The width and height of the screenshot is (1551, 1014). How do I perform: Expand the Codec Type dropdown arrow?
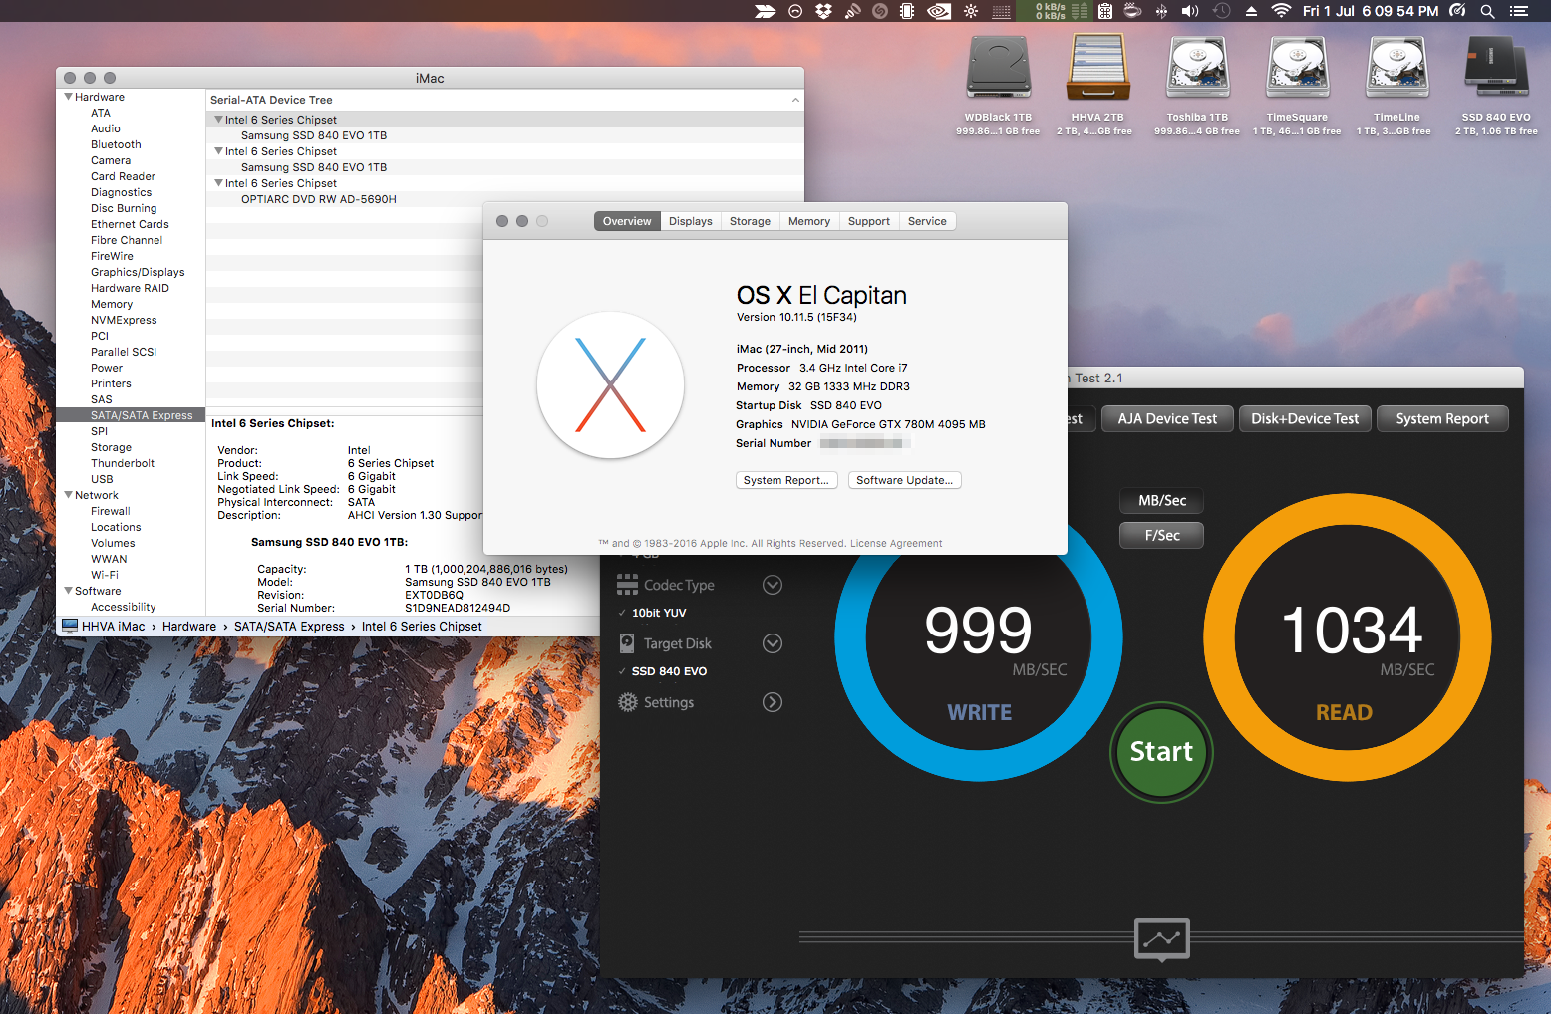point(772,585)
